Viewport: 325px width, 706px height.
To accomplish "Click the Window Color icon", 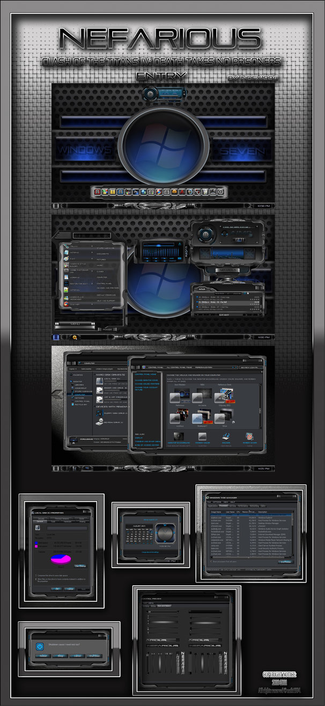I will tap(202, 436).
